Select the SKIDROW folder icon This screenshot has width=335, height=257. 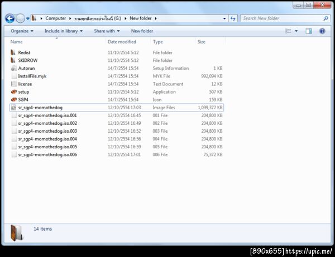13,60
